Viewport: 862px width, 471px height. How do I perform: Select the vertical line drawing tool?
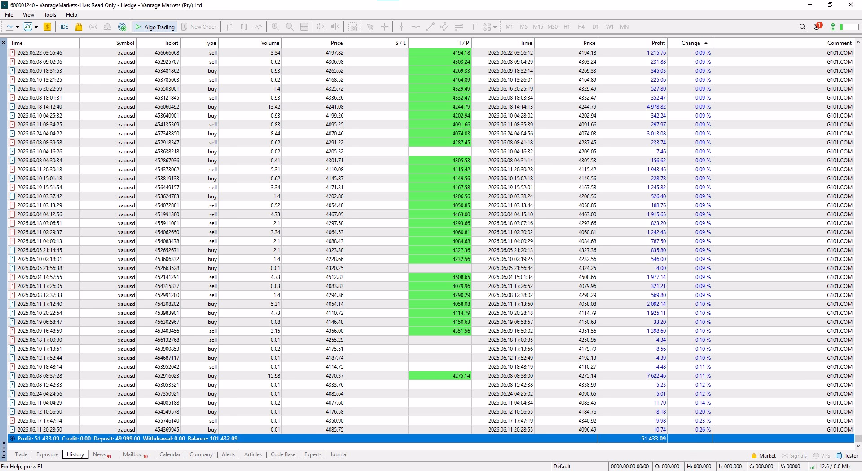click(401, 27)
